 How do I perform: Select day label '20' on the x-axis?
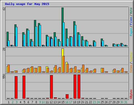click(x=82, y=102)
